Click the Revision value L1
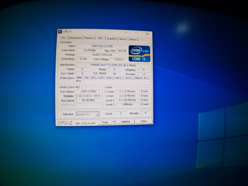The width and height of the screenshot is (248, 186). click(144, 74)
